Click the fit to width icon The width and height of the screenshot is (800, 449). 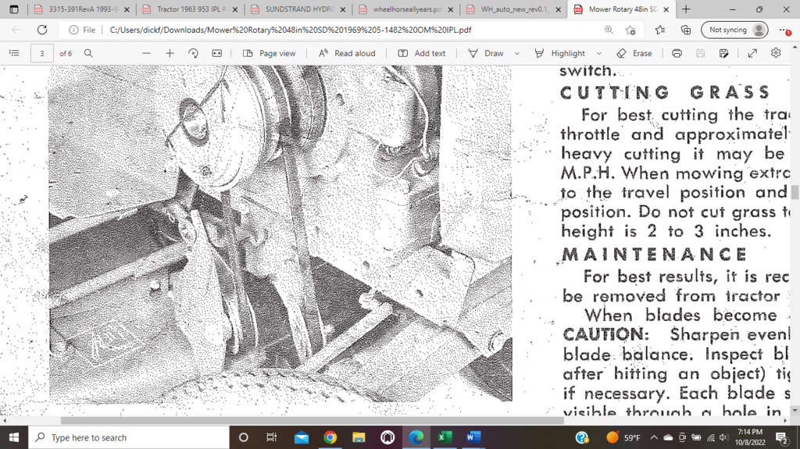216,53
